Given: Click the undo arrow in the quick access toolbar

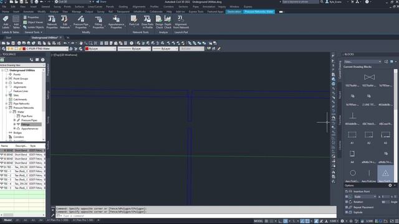Looking at the screenshot, I should coord(41,2).
